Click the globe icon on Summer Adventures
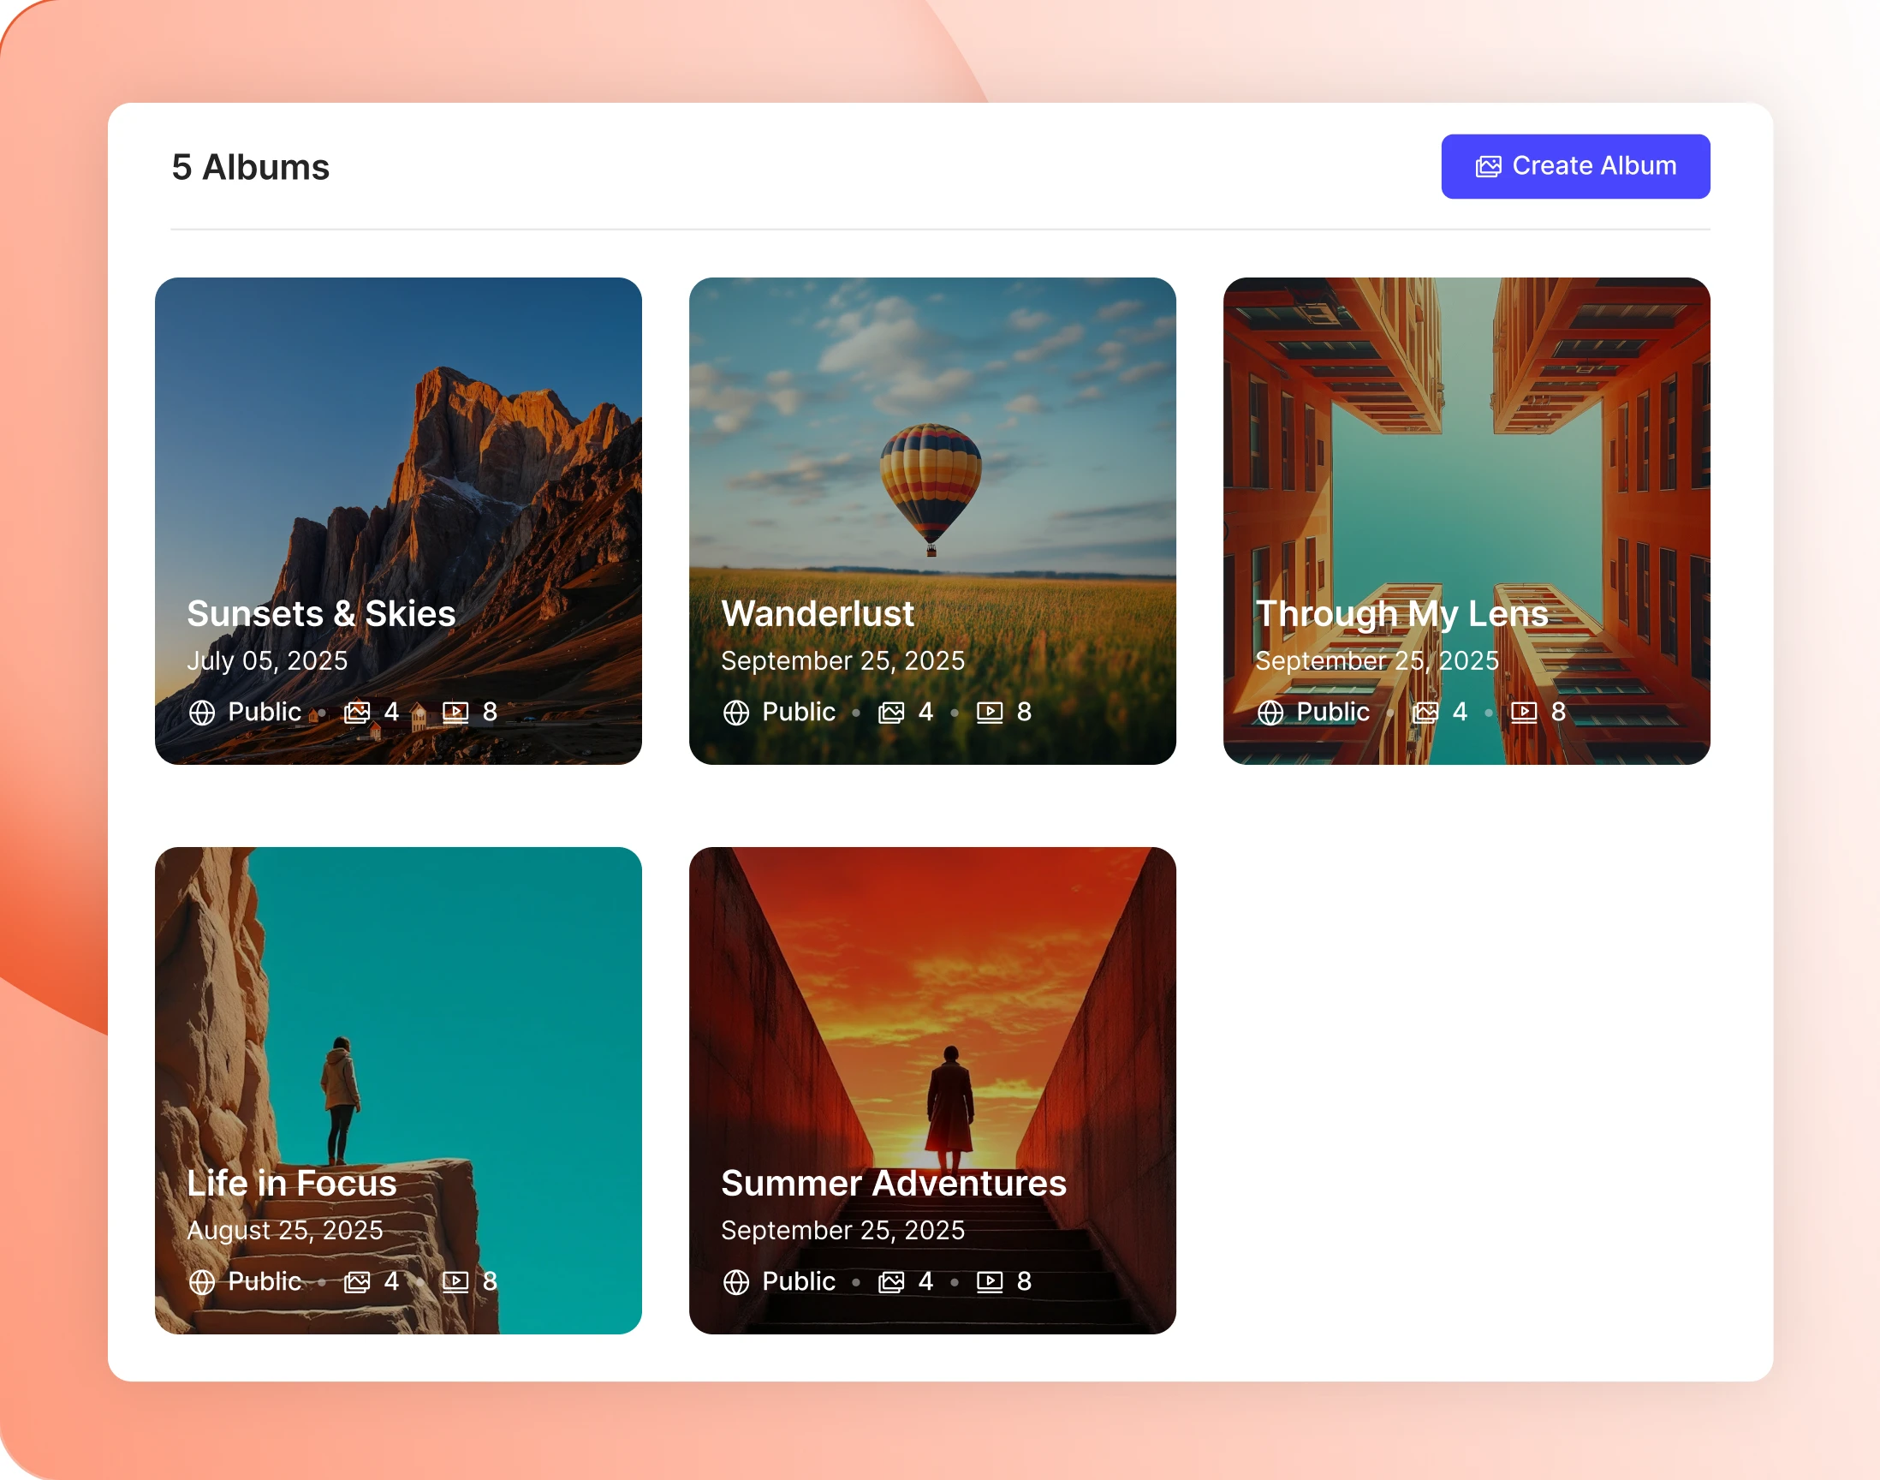 [x=736, y=1281]
